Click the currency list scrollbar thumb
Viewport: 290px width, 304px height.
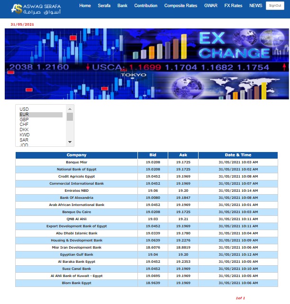(70, 116)
